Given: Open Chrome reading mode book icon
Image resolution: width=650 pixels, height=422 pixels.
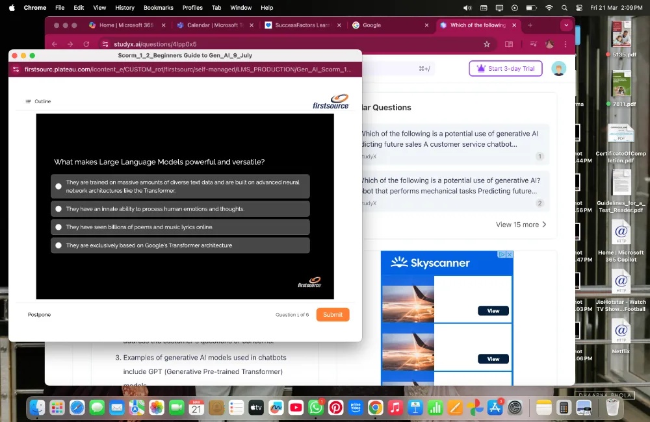Looking at the screenshot, I should [x=509, y=44].
